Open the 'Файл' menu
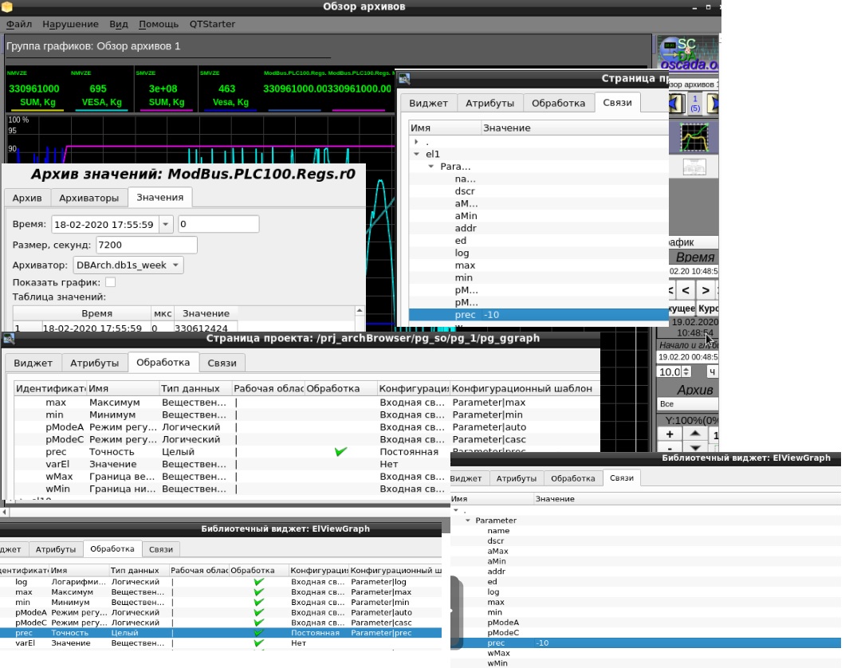The image size is (853, 668). (18, 24)
